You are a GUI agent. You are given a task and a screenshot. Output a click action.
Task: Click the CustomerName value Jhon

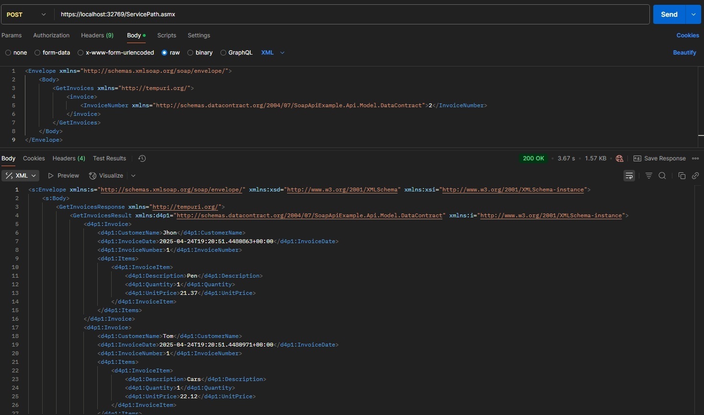click(x=170, y=233)
